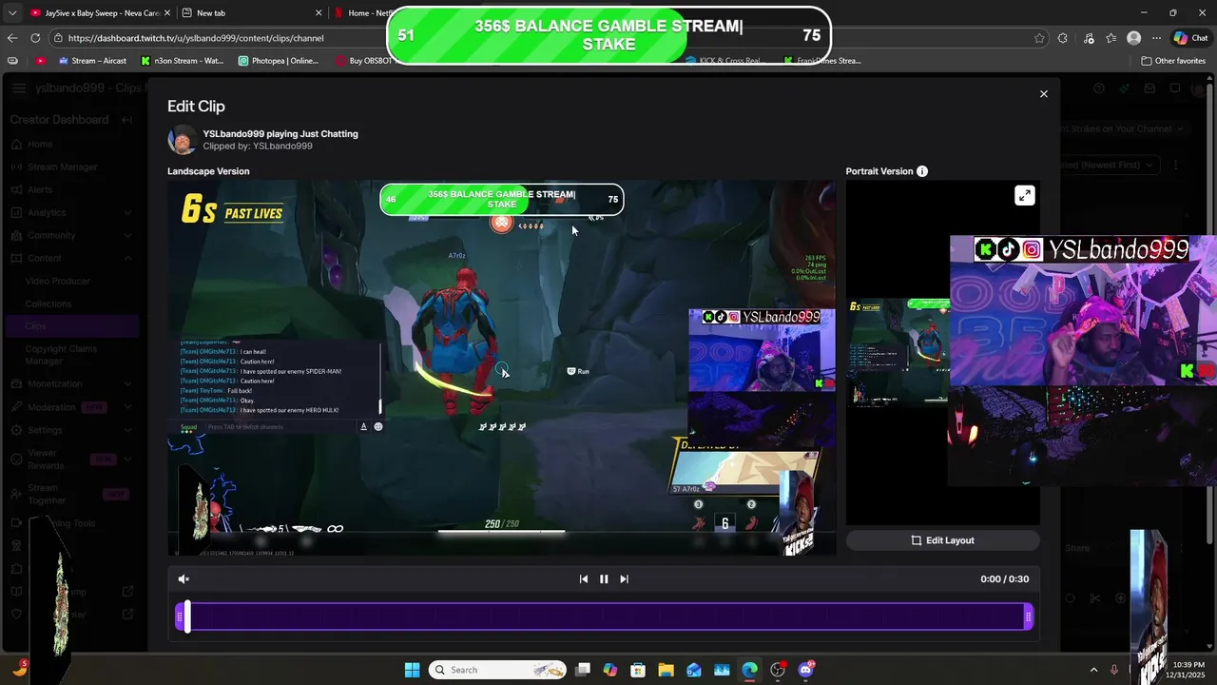Image resolution: width=1217 pixels, height=685 pixels.
Task: Open the Favorites list icon
Action: (x=1111, y=38)
